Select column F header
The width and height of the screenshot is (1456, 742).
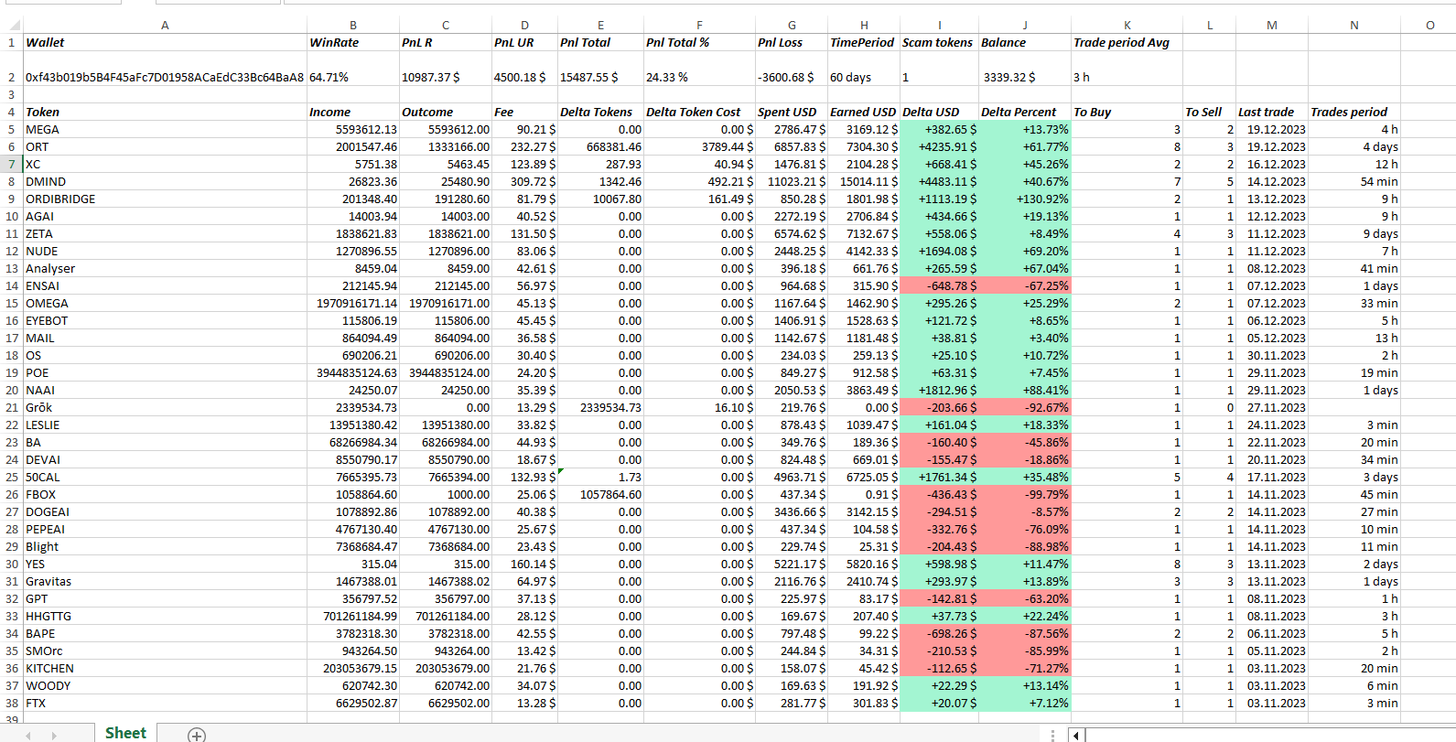(x=699, y=25)
